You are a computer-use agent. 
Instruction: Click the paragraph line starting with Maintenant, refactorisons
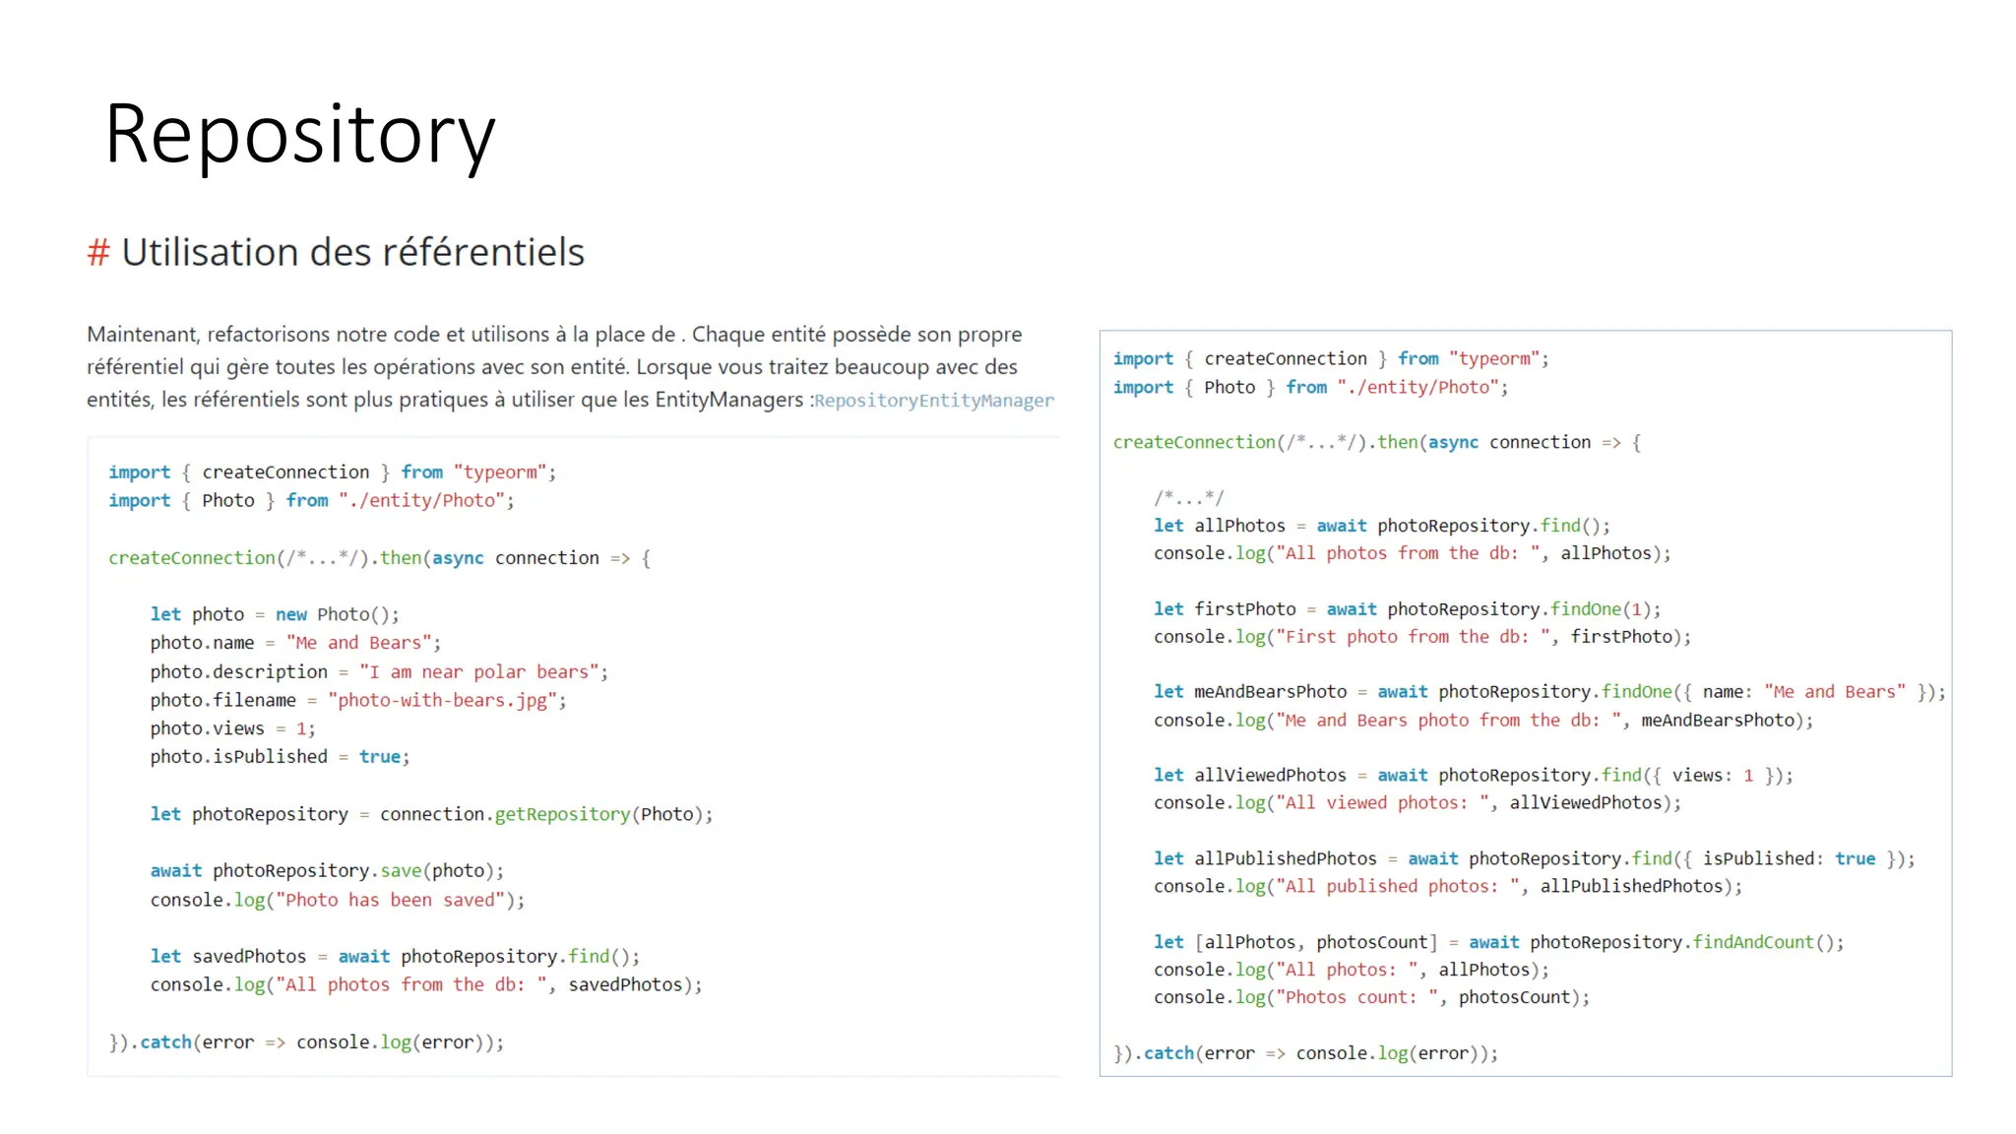click(x=554, y=335)
